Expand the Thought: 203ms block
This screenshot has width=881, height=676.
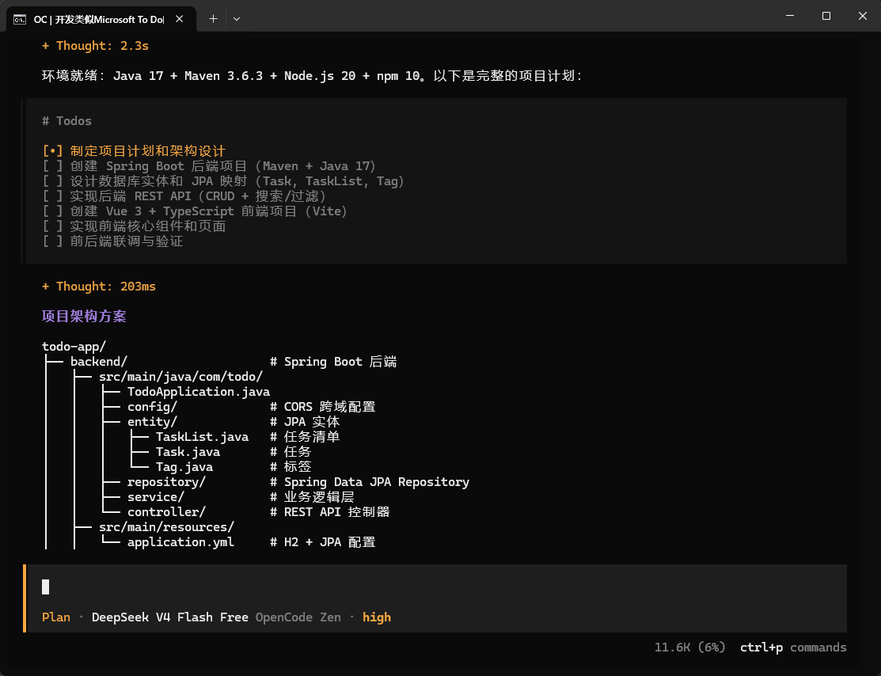[99, 287]
